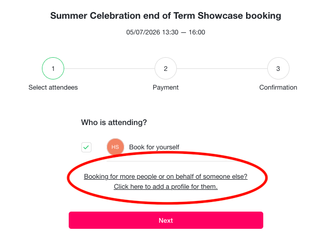The width and height of the screenshot is (334, 244).
Task: Click the Who is attending? heading
Action: 114,123
